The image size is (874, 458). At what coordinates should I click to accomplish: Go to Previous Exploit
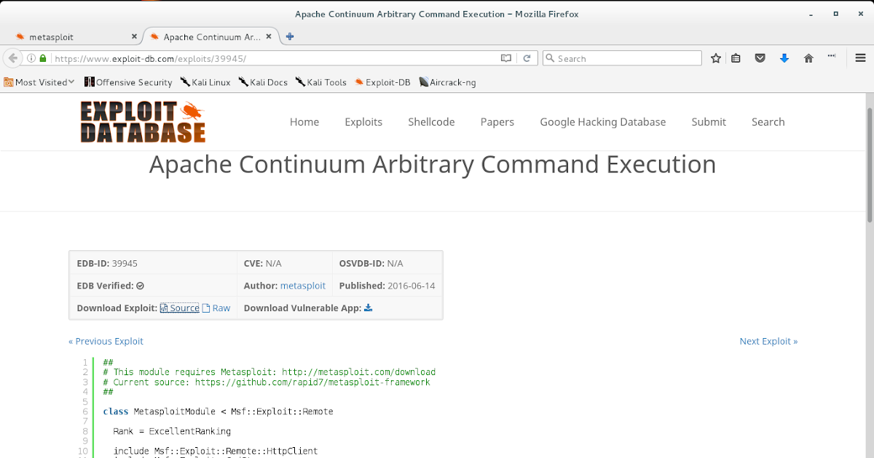pyautogui.click(x=106, y=341)
